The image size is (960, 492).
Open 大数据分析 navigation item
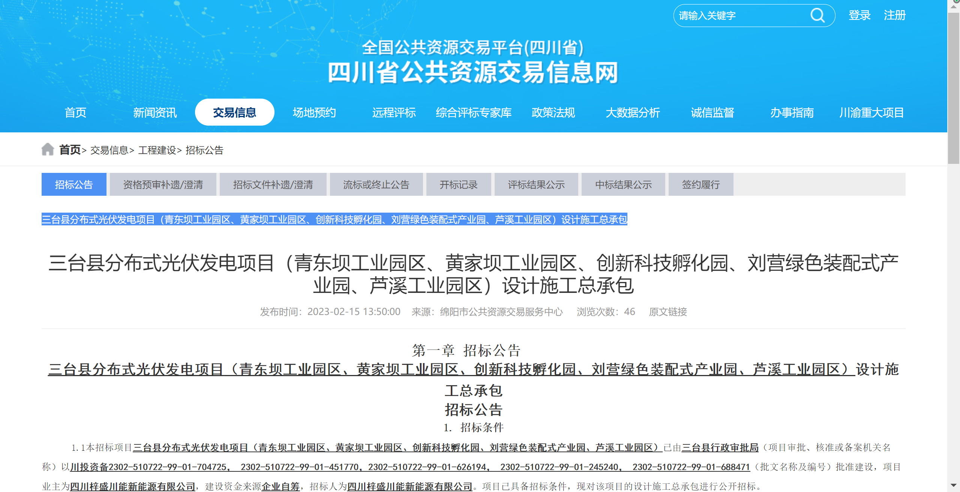coord(633,112)
